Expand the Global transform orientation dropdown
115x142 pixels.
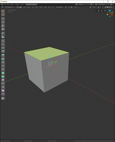(60, 7)
